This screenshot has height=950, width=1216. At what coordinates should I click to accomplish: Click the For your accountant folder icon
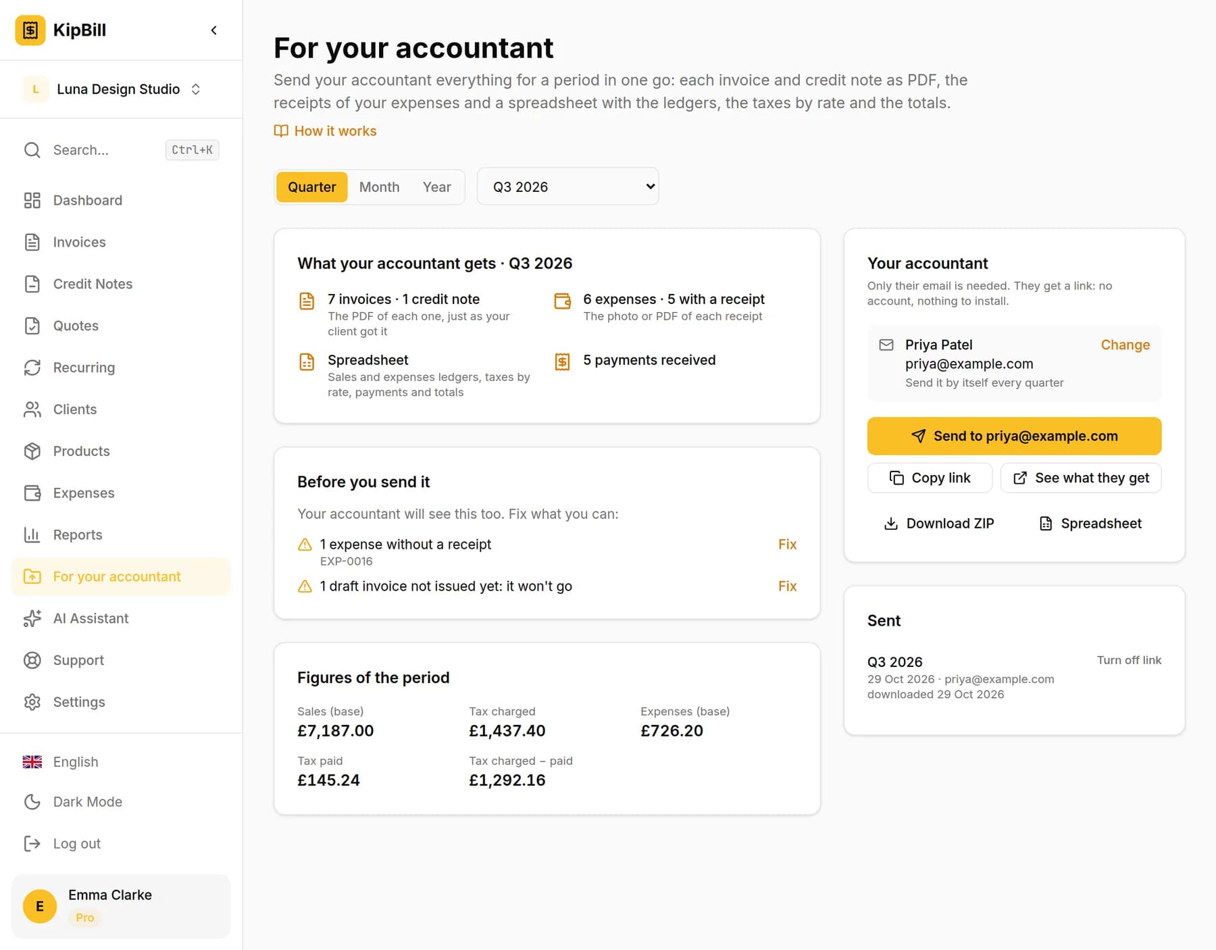pyautogui.click(x=32, y=576)
